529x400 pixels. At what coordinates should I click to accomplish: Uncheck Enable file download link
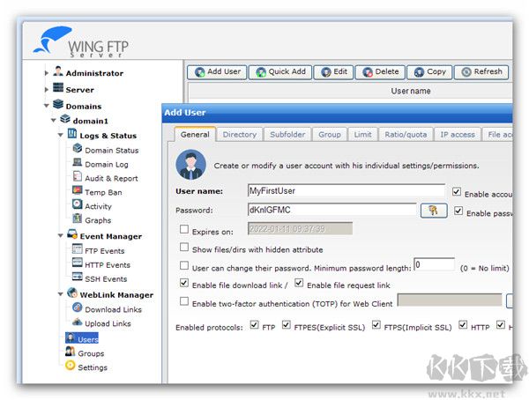point(184,283)
